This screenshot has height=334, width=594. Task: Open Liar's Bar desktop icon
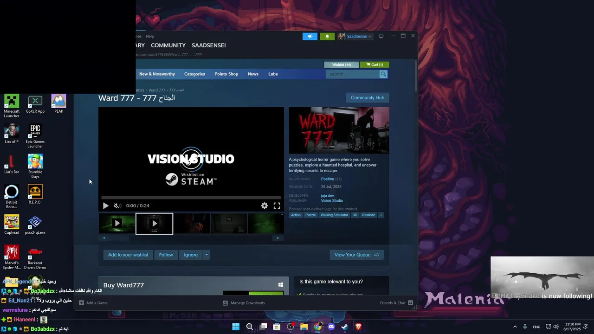[x=12, y=165]
